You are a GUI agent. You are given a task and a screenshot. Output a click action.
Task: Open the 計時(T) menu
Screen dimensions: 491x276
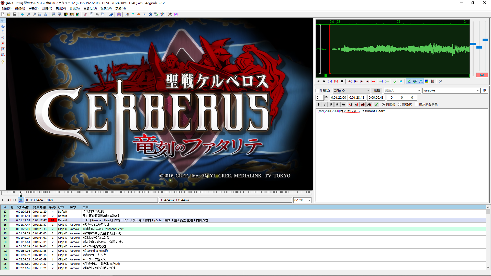click(x=47, y=8)
